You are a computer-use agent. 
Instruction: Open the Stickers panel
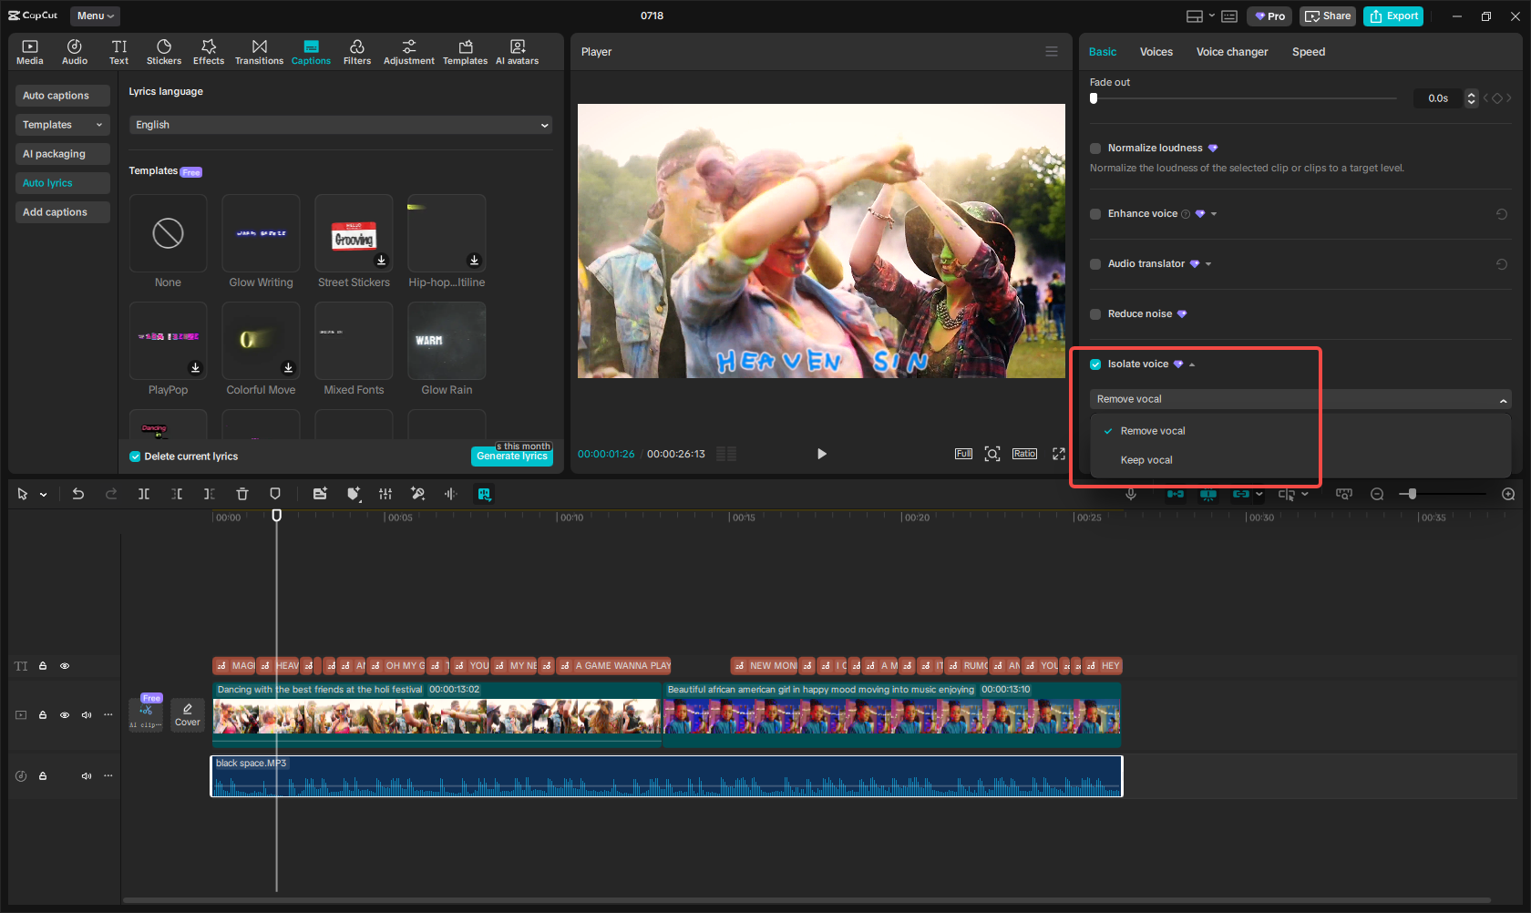[164, 52]
